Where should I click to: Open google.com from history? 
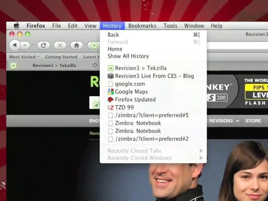click(x=153, y=84)
